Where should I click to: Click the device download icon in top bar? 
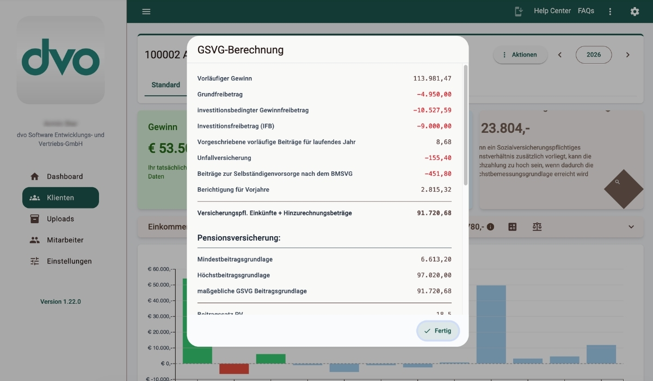point(519,11)
